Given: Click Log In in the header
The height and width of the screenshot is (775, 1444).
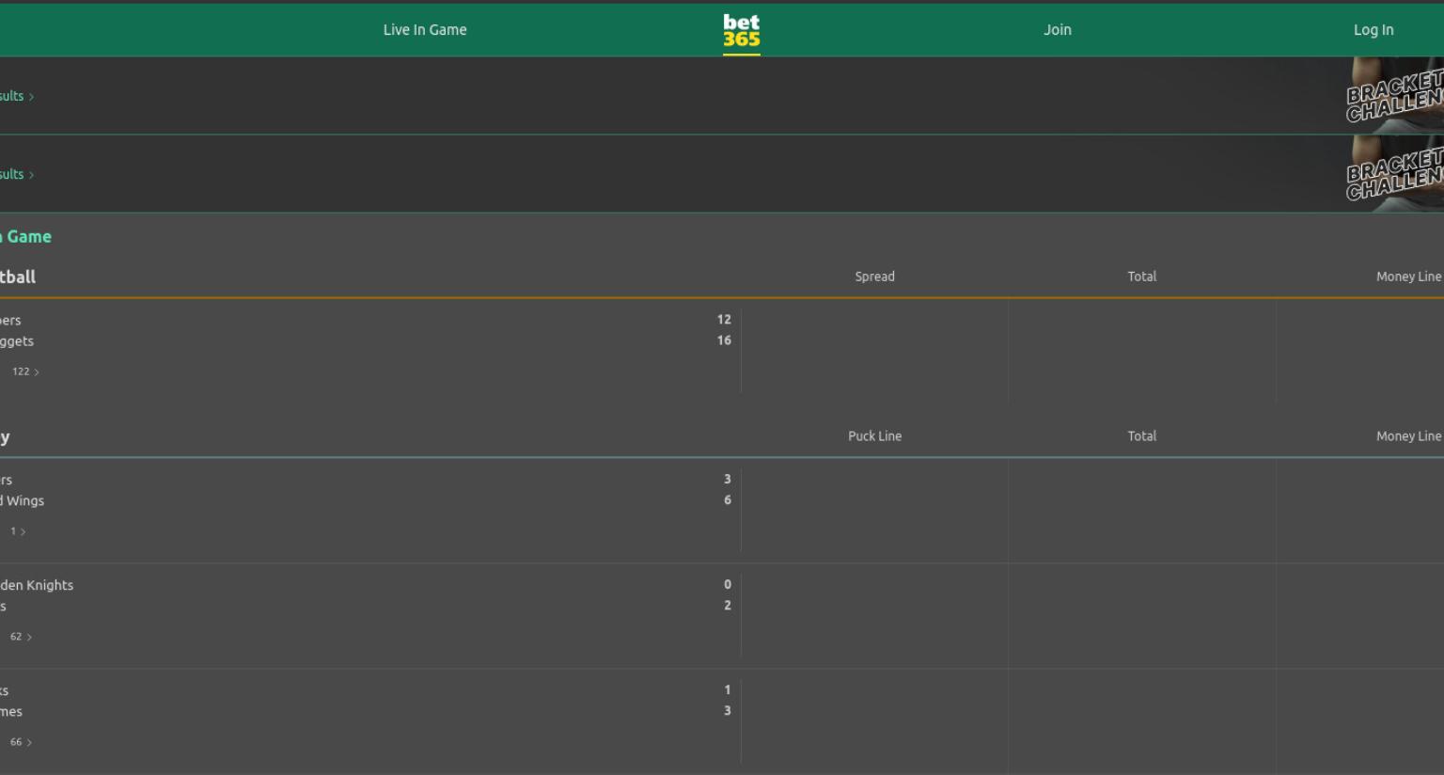Looking at the screenshot, I should pyautogui.click(x=1373, y=30).
